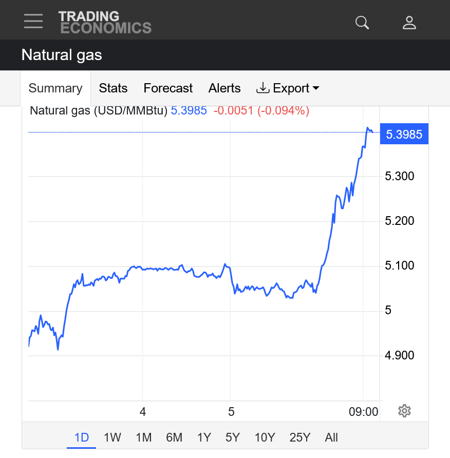Select the 5Y time range
Viewport: 450px width, 458px height.
[x=233, y=437]
